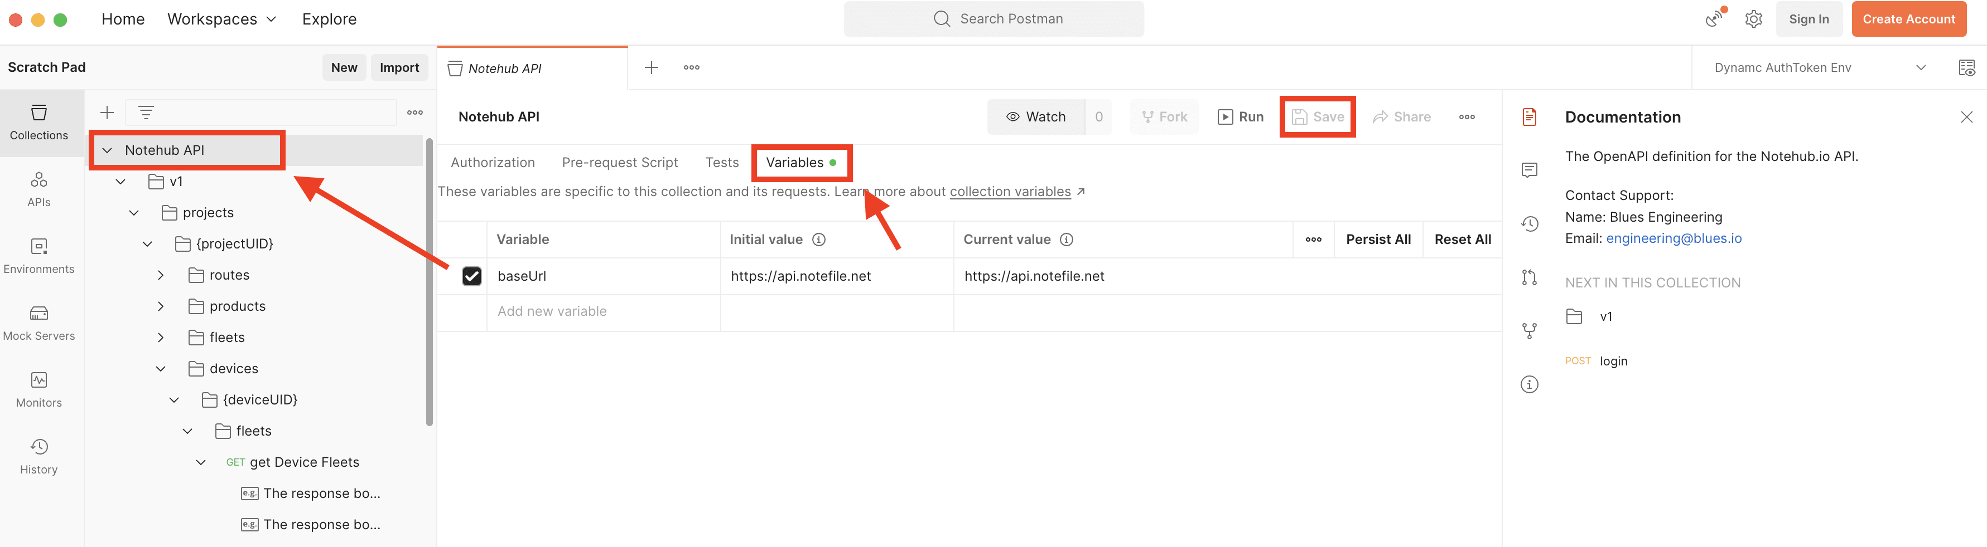Open the History sidebar panel

click(x=40, y=457)
